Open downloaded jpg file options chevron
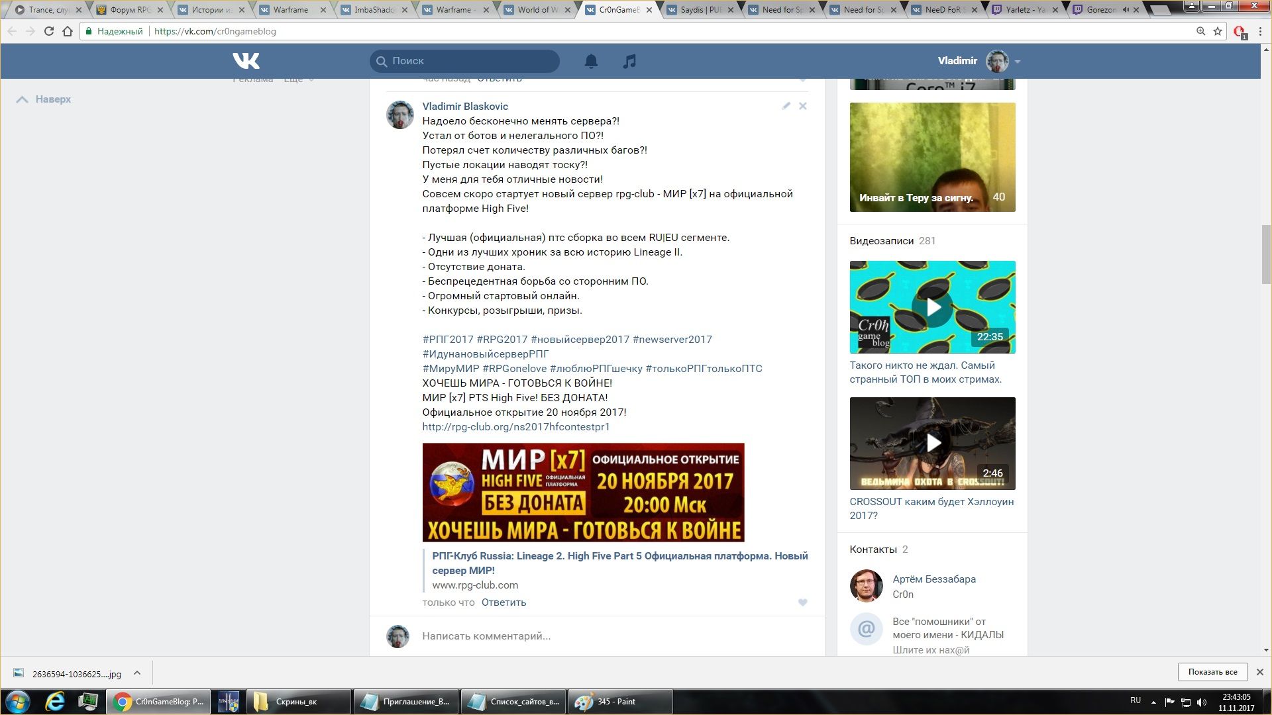 [137, 673]
